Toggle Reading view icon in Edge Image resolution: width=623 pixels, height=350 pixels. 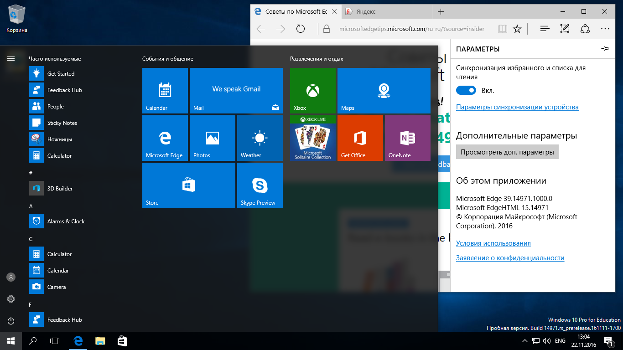pyautogui.click(x=503, y=29)
